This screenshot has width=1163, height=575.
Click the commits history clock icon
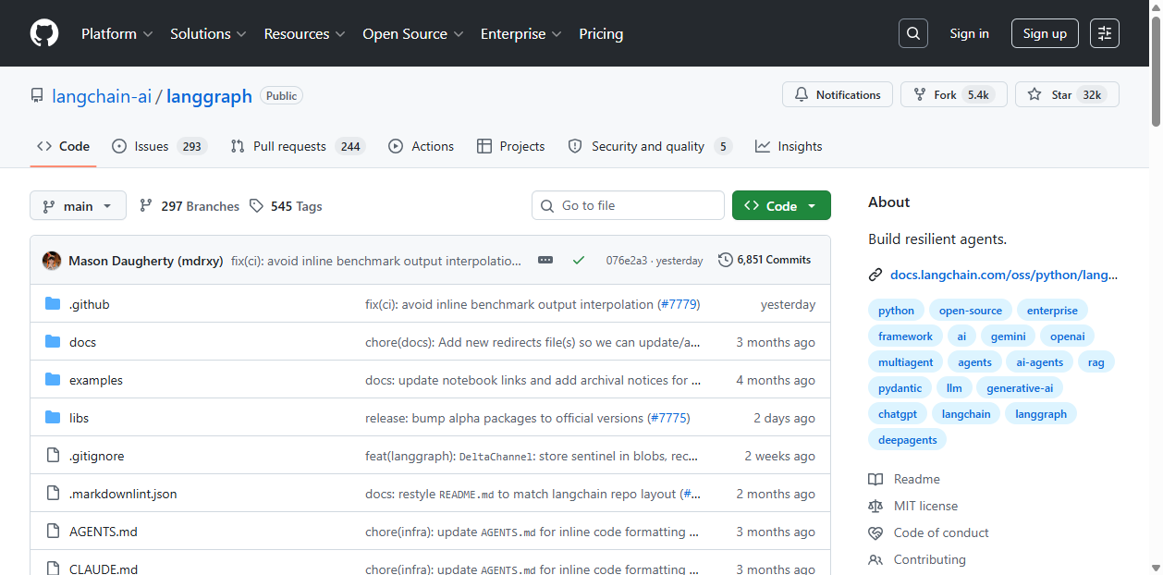[x=726, y=260]
